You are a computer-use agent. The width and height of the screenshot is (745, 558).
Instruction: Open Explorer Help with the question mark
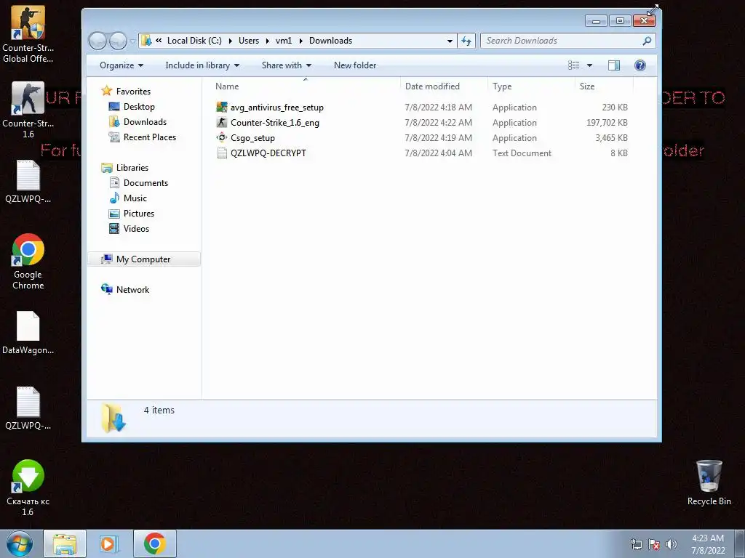coord(640,65)
